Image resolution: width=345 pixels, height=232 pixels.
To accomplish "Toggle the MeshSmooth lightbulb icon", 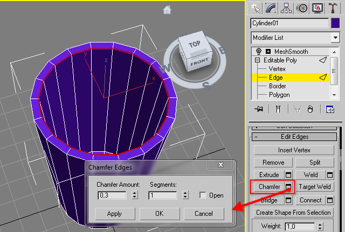I will click(x=259, y=52).
